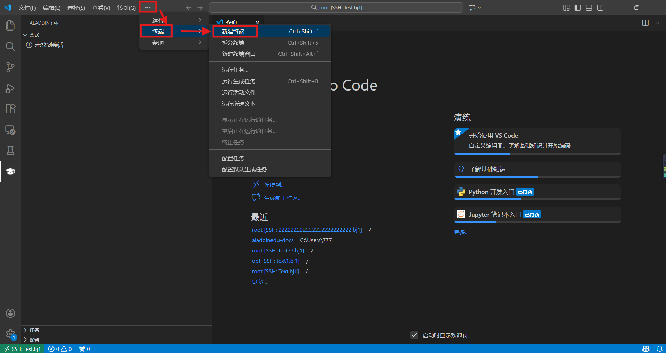Open Run and Debug view
This screenshot has height=353, width=666.
10,88
